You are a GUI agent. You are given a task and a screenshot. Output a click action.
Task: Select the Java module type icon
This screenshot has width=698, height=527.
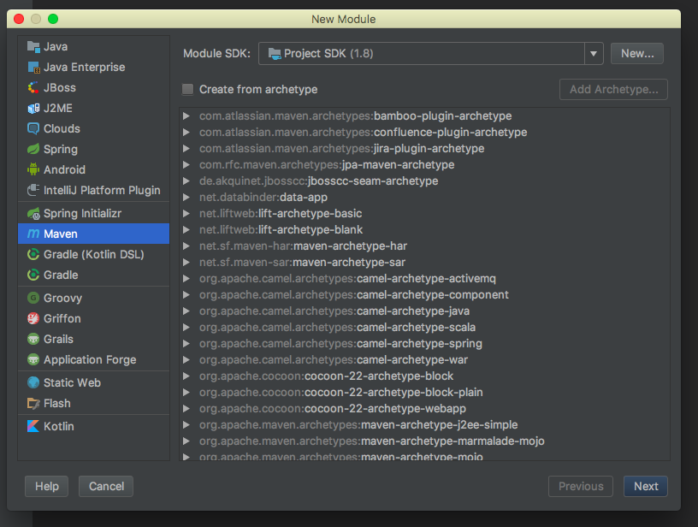tap(33, 47)
